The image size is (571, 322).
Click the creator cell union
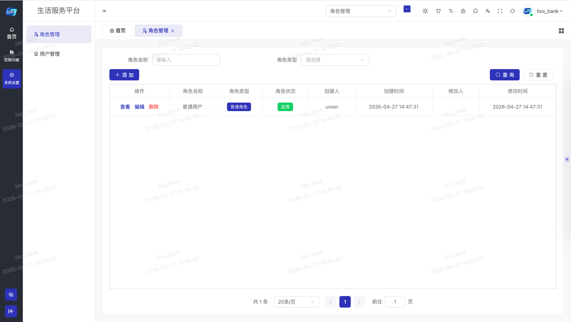[332, 107]
